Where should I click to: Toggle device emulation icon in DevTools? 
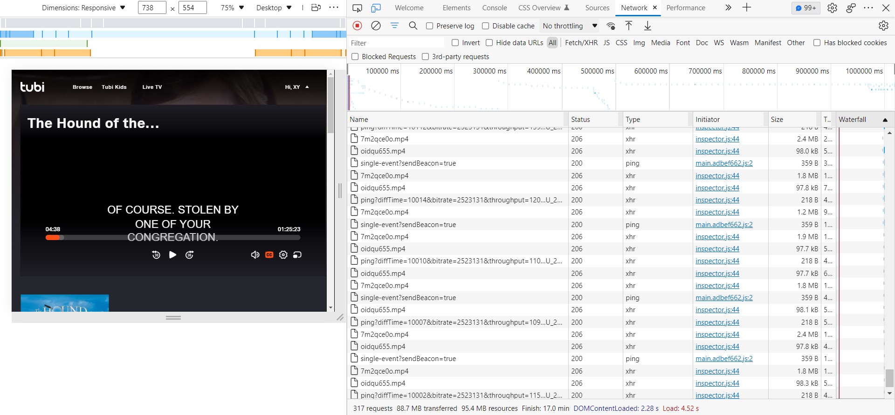click(x=376, y=8)
